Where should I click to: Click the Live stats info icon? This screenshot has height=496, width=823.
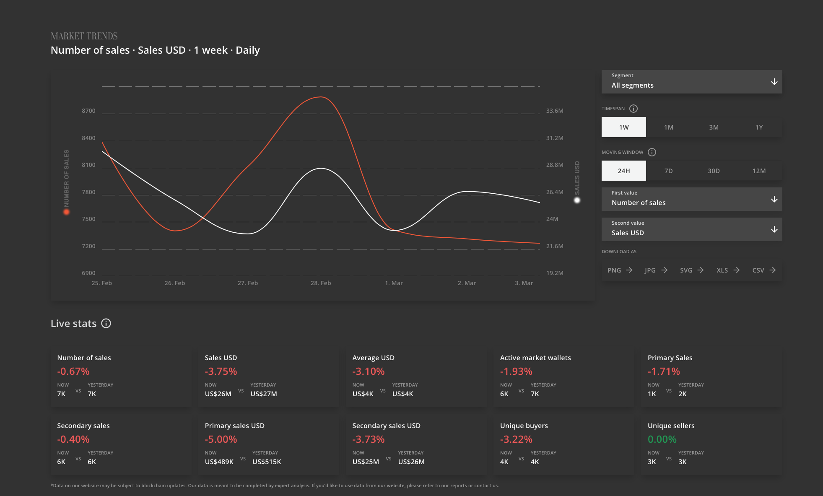[106, 323]
